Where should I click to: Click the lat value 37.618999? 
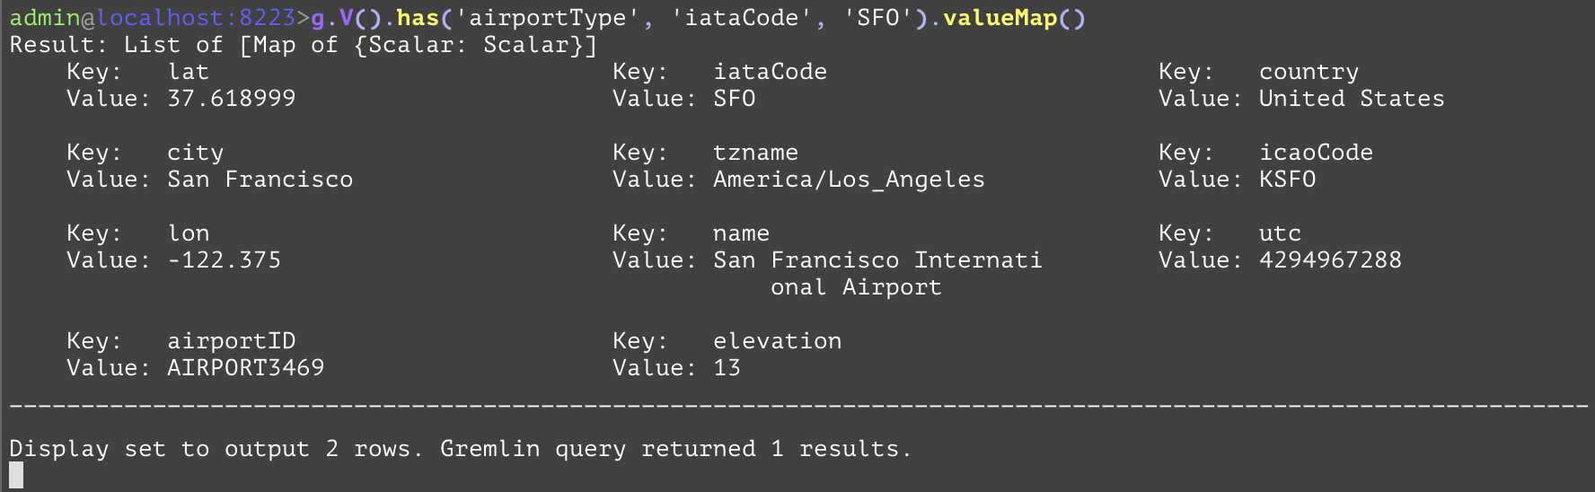(231, 99)
